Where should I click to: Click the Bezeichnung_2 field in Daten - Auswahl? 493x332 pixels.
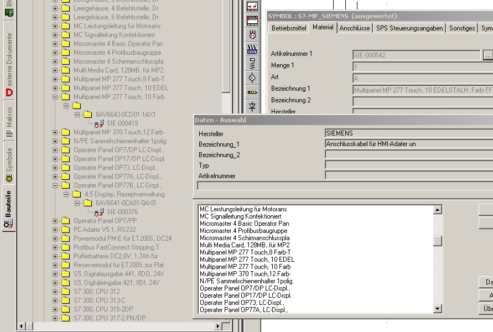409,154
